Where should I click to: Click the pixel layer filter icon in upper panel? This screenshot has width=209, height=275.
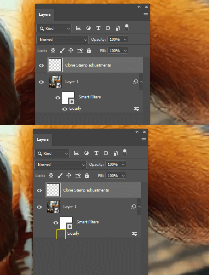pyautogui.click(x=79, y=28)
